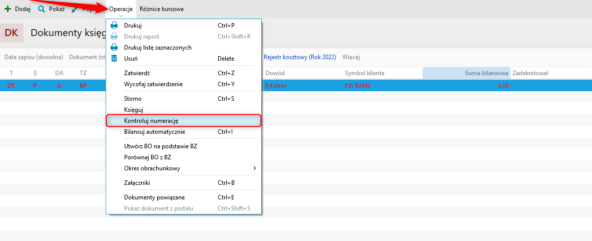
Task: Select Kontroluj numerację from the menu
Action: pos(151,121)
